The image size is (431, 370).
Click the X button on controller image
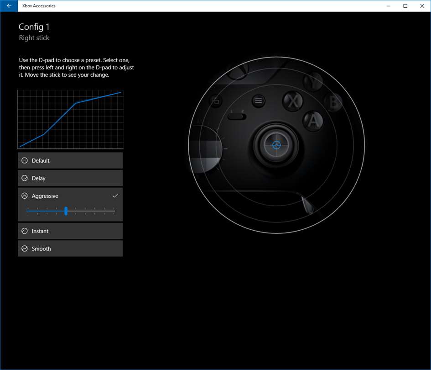pyautogui.click(x=293, y=101)
